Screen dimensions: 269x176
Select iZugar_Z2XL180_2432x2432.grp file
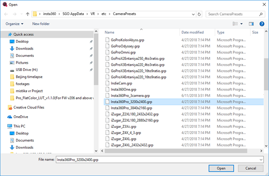(134, 114)
